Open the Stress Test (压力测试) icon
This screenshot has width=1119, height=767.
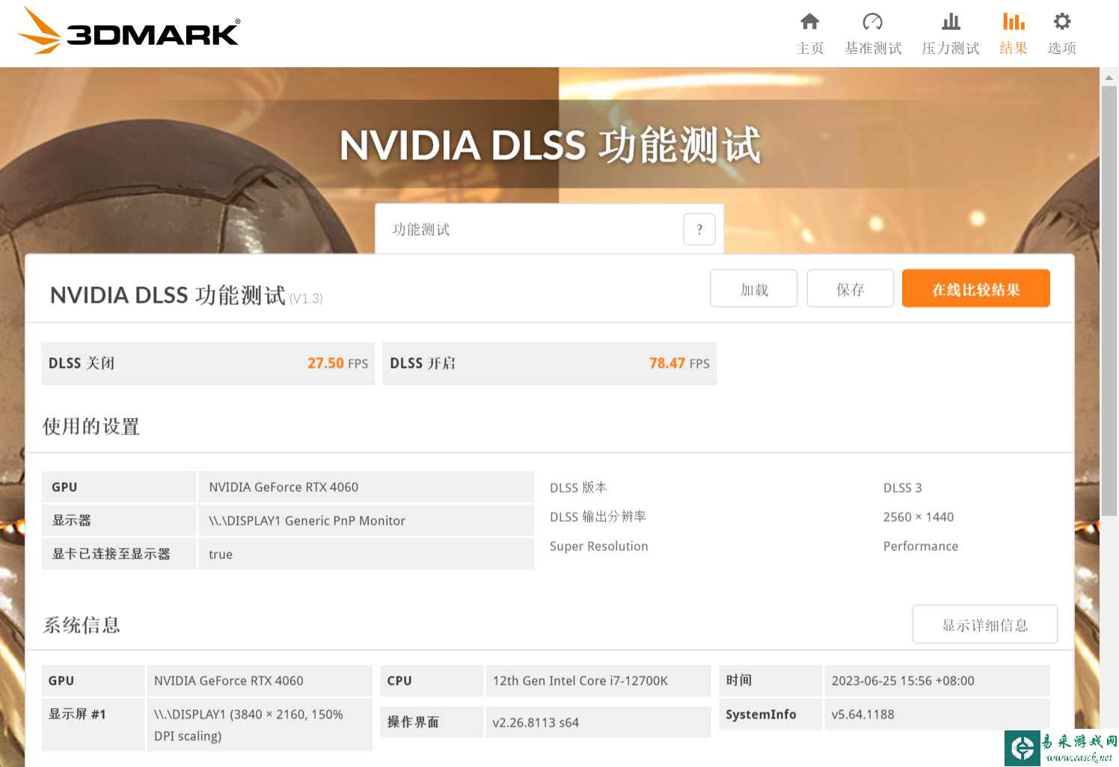pos(951,21)
